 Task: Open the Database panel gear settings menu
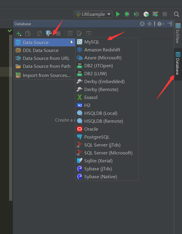[x=160, y=24]
